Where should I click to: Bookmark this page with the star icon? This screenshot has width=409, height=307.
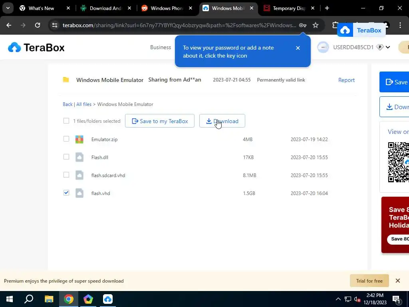(x=316, y=25)
